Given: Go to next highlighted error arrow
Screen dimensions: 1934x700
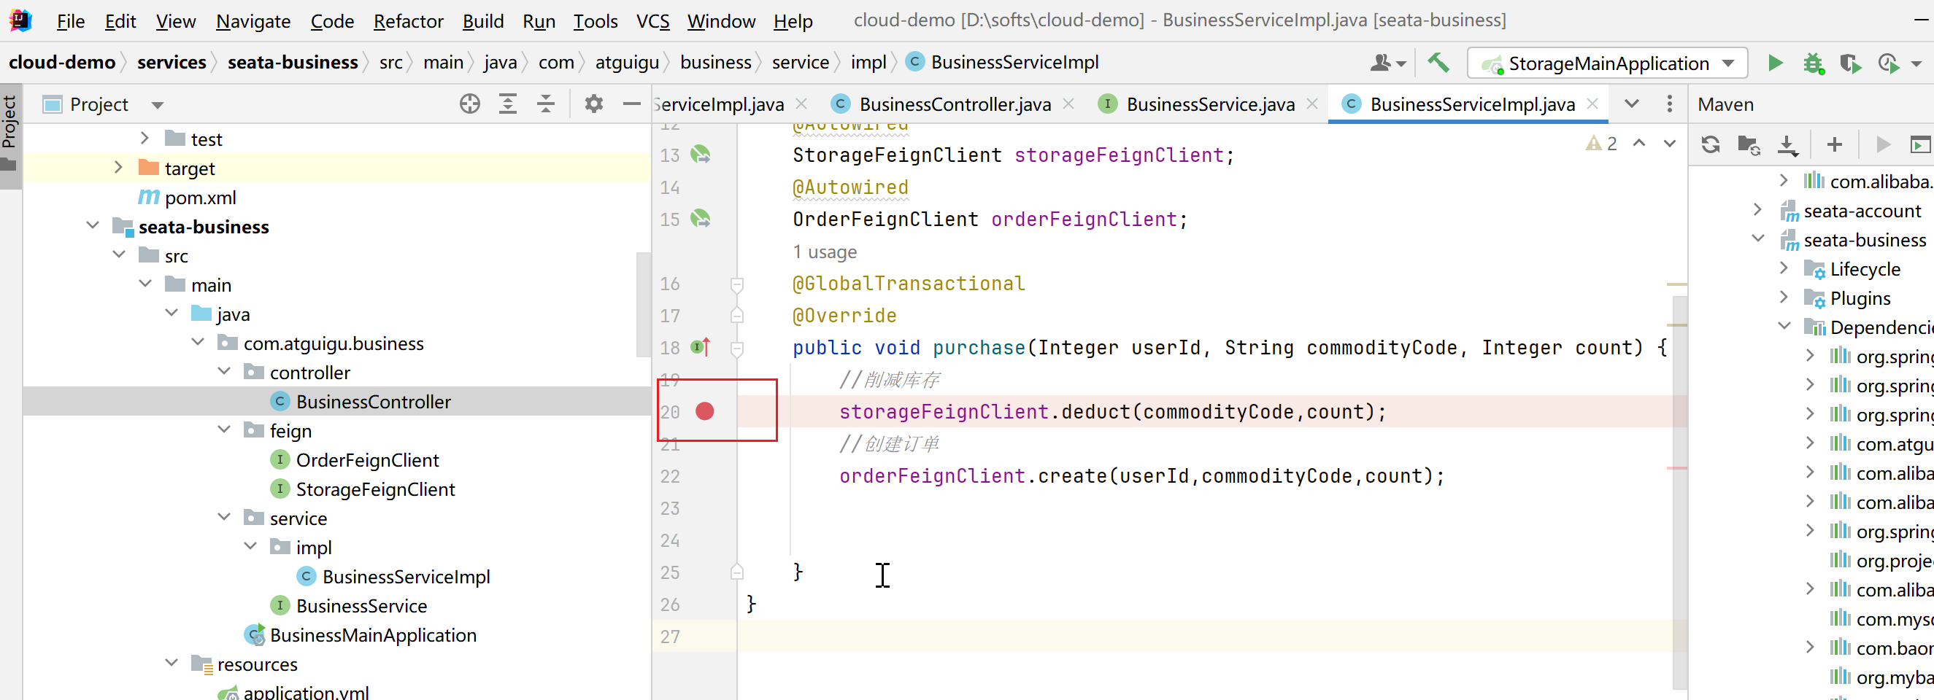Looking at the screenshot, I should pos(1670,144).
